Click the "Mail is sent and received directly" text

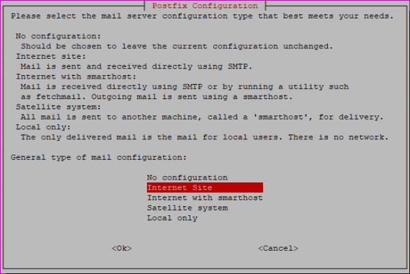tap(136, 66)
